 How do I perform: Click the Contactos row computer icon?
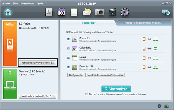click(x=155, y=39)
